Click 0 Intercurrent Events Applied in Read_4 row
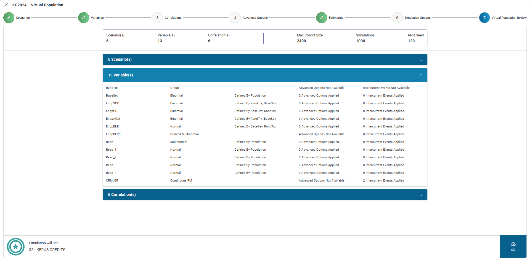Viewport: 530px width, 261px height. (383, 173)
